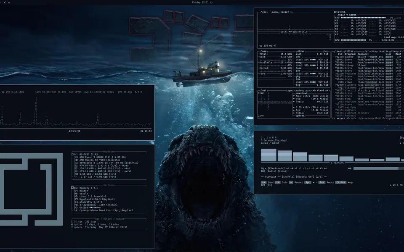Click 'Kill' at the bottom of btop processes

(380, 118)
